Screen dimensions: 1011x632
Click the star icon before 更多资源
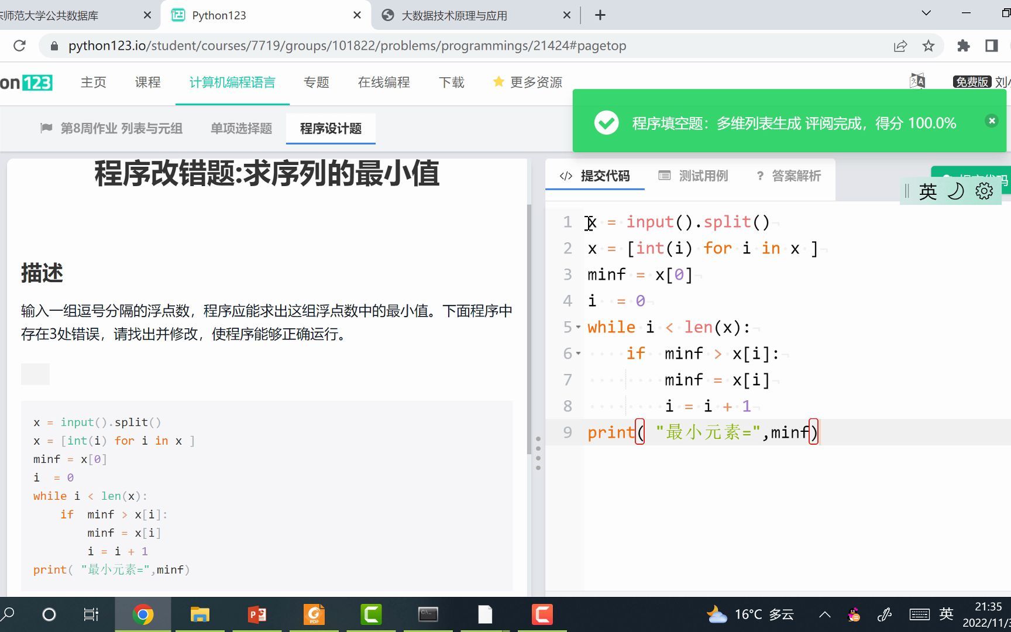click(498, 82)
